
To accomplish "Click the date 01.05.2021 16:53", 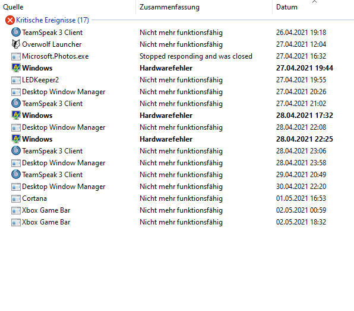I will coord(301,198).
